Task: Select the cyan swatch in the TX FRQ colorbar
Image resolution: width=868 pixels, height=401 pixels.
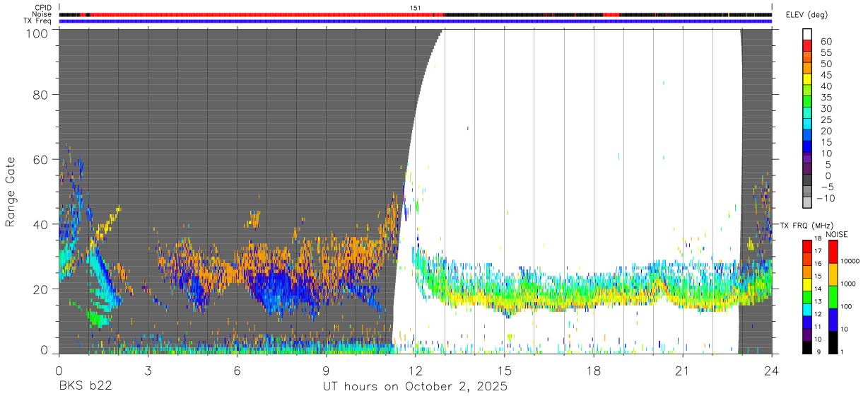Action: (807, 309)
